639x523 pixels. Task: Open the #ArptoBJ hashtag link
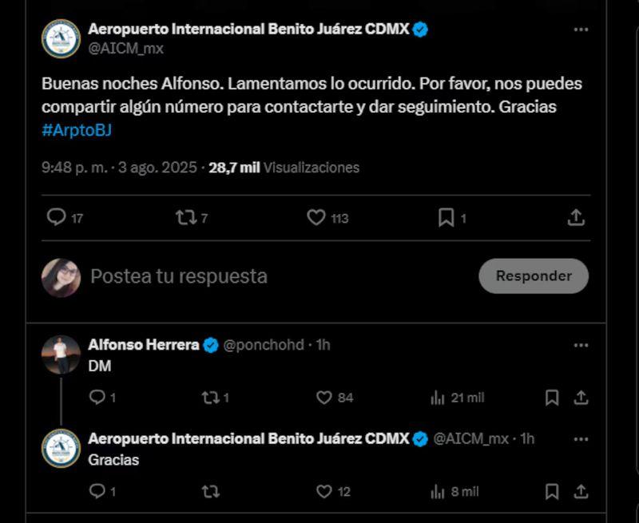[x=77, y=130]
